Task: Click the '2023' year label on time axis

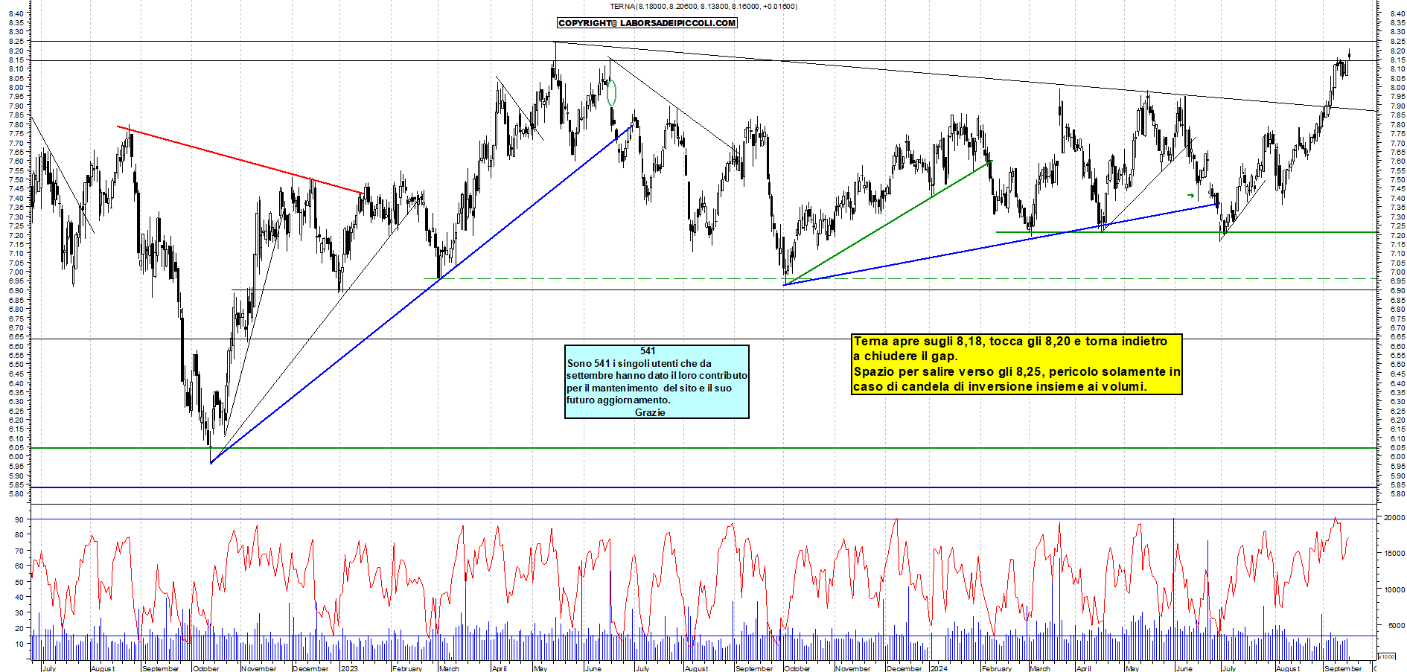Action: tap(349, 668)
